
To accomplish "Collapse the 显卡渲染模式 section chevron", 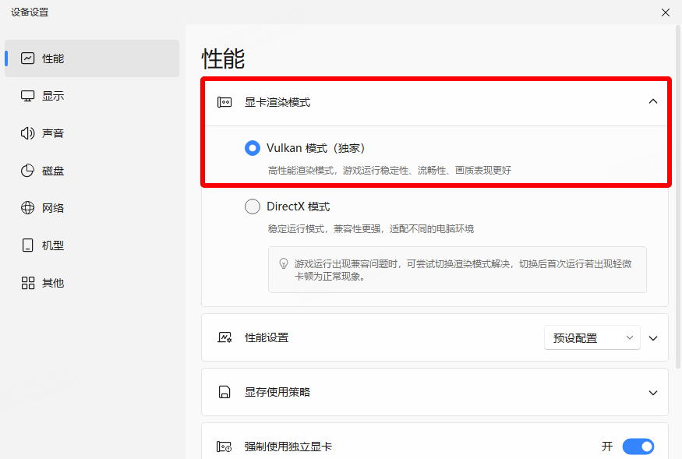I will point(653,101).
